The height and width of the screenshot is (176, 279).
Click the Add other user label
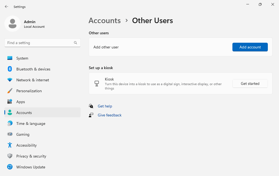106,47
